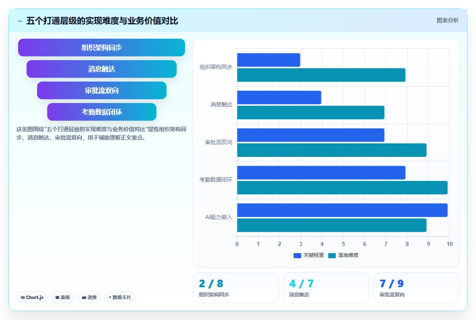Click the blue bar for 审批流双向

click(311, 135)
